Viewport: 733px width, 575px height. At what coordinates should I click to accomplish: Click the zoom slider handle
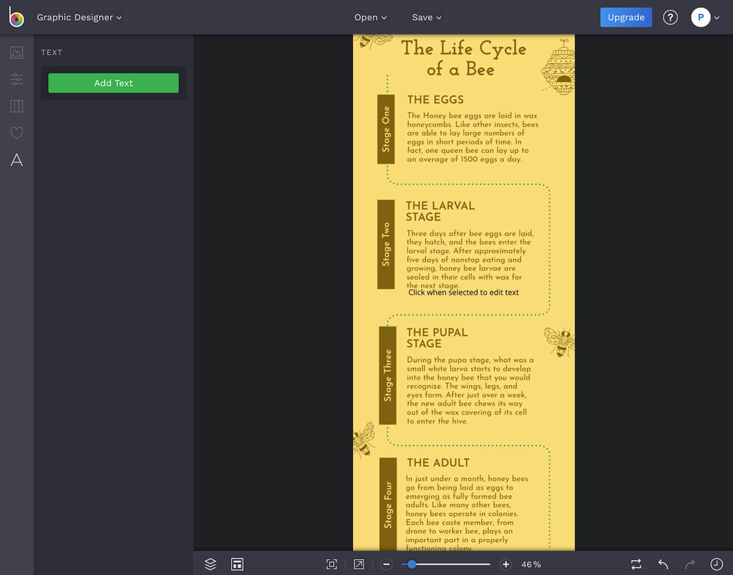click(x=412, y=564)
